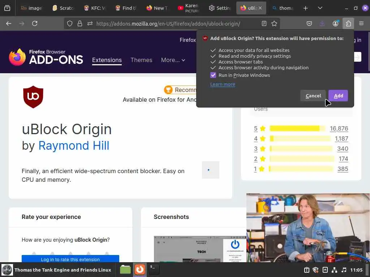Open the system start menu Thomas icon
The image size is (370, 277).
pyautogui.click(x=7, y=270)
